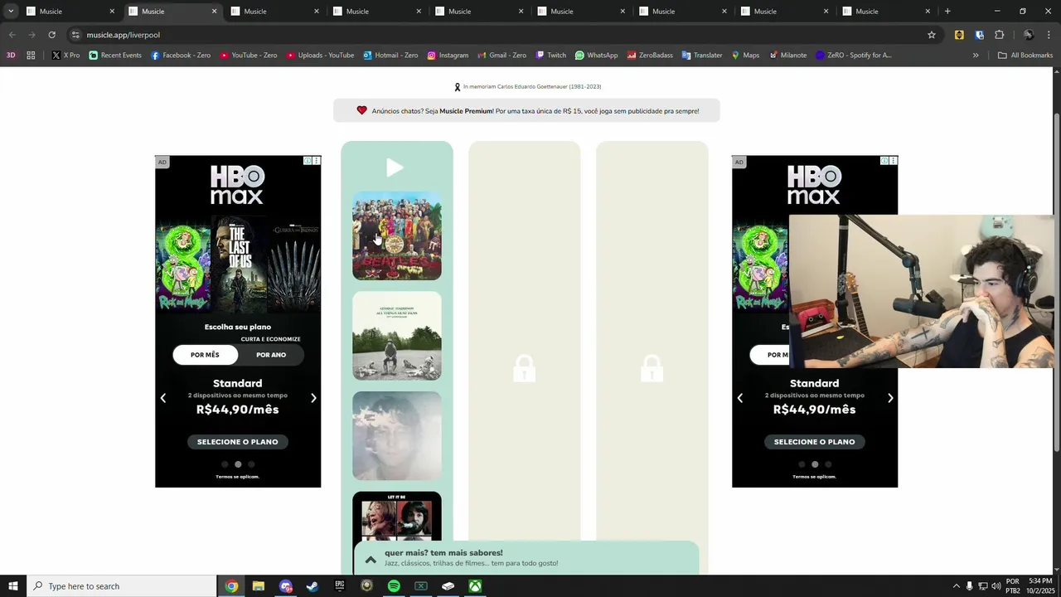Image resolution: width=1061 pixels, height=597 pixels.
Task: Go to previous plan in right HBO ad
Action: click(740, 398)
